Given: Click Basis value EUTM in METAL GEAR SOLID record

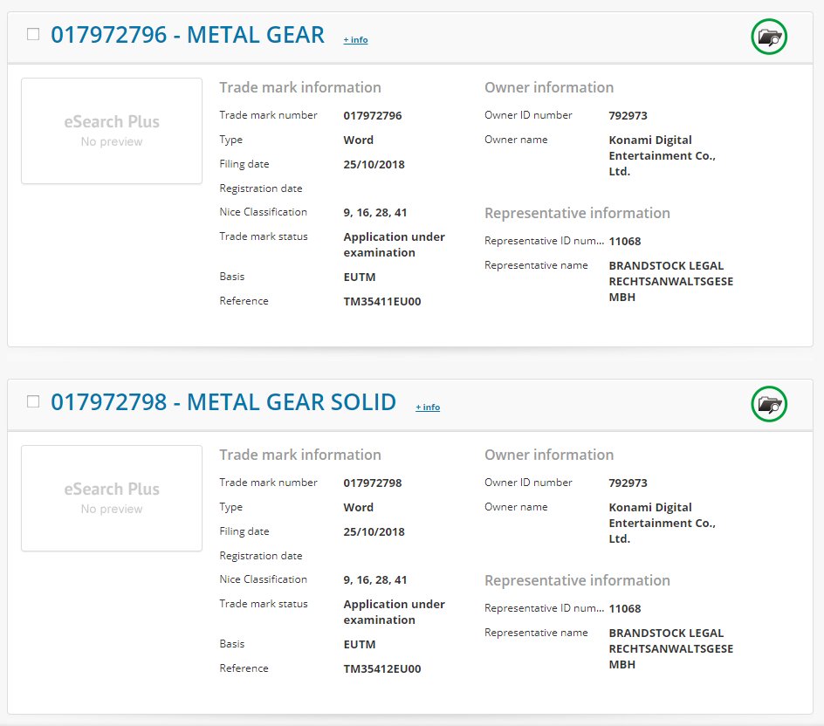Looking at the screenshot, I should click(360, 644).
